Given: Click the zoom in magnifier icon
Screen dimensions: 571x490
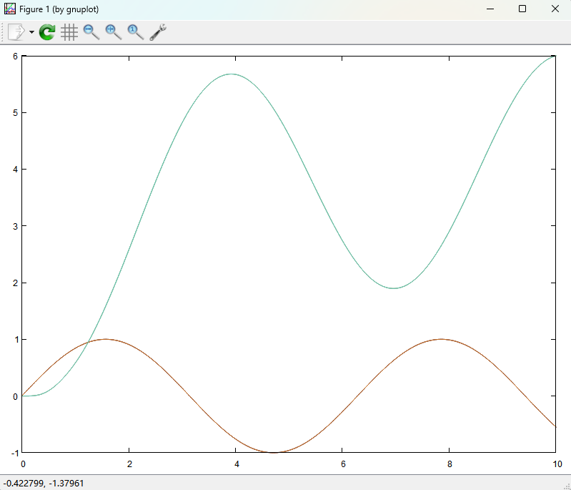Looking at the screenshot, I should [114, 32].
